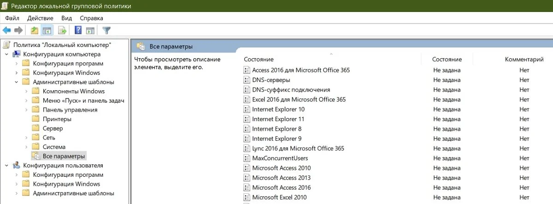Click 'Нет' in the MaxConcurrentUsers row
The height and width of the screenshot is (204, 553).
click(524, 158)
